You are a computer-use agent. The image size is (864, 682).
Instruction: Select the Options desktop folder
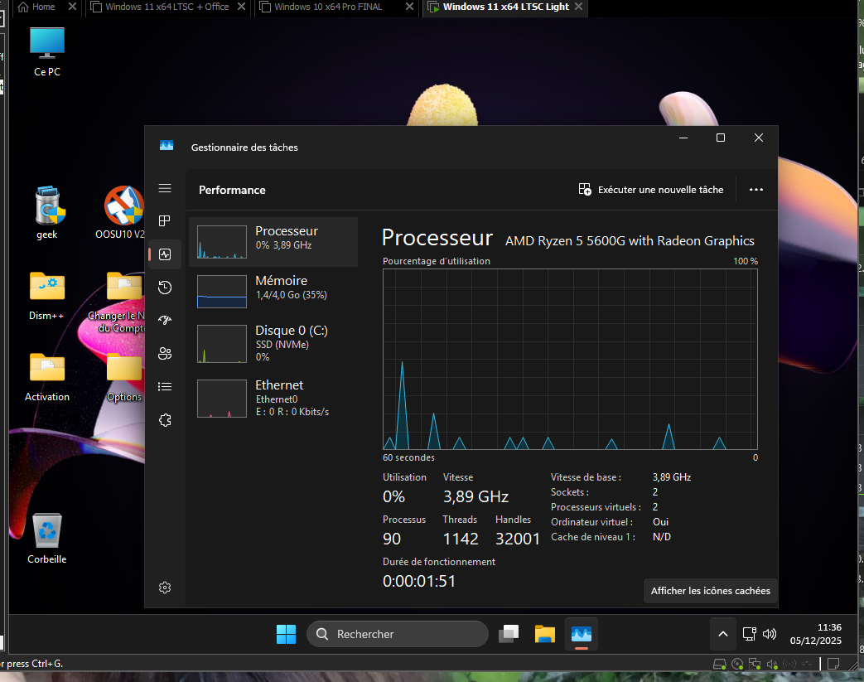tap(124, 377)
